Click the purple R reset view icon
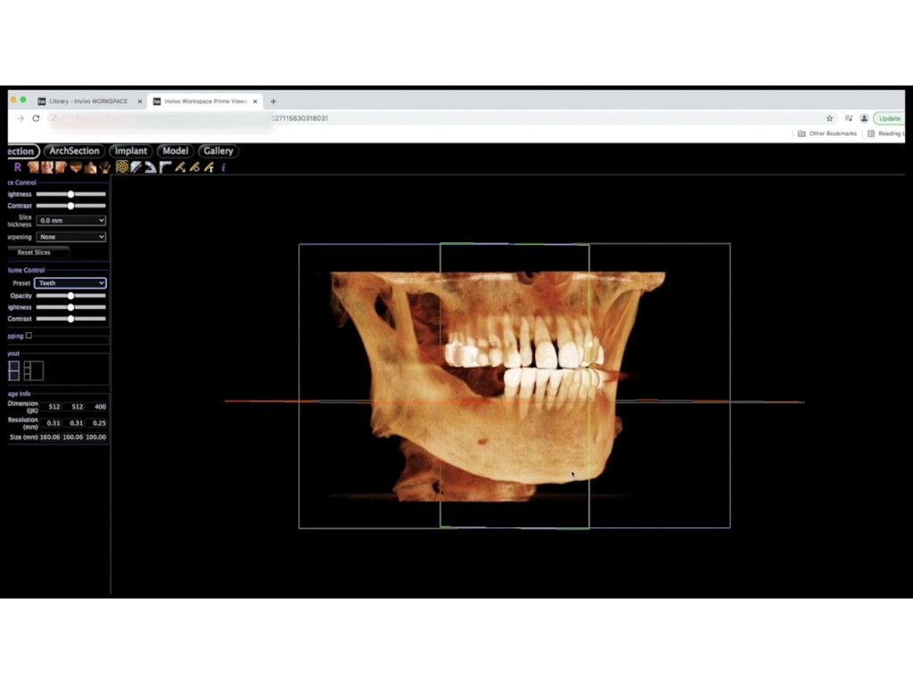This screenshot has width=913, height=684. point(17,167)
